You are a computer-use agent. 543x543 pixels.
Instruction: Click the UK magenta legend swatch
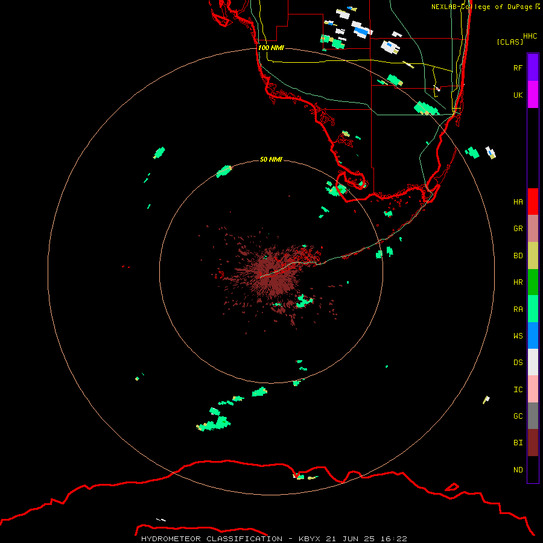pyautogui.click(x=533, y=95)
